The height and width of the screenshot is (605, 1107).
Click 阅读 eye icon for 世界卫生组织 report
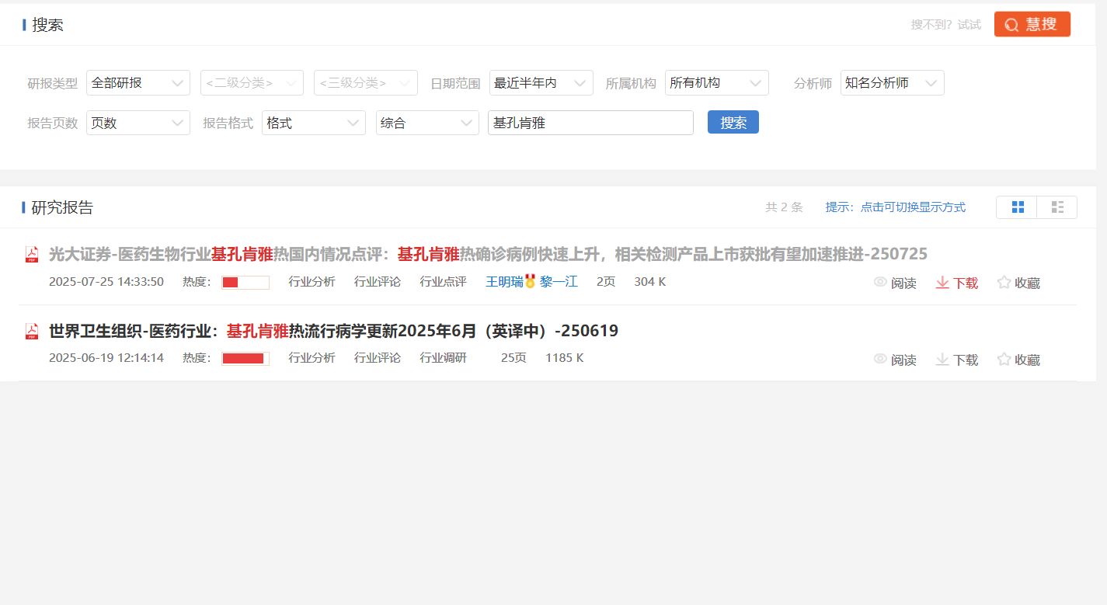point(880,359)
